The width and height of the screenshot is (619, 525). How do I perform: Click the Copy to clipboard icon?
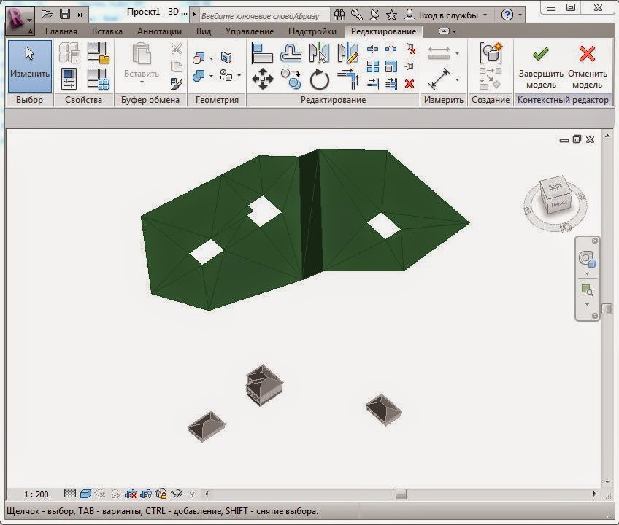(x=177, y=66)
